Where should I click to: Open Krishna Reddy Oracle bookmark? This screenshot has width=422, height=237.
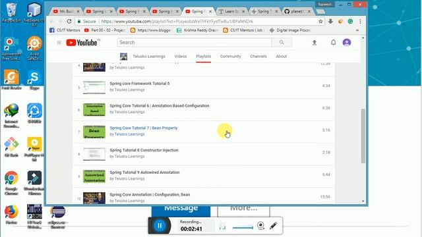197,30
